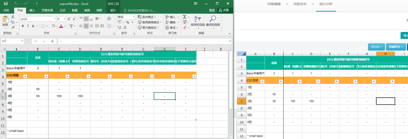Click 共享 share button in Excel
The image size is (408, 139).
click(x=223, y=10)
